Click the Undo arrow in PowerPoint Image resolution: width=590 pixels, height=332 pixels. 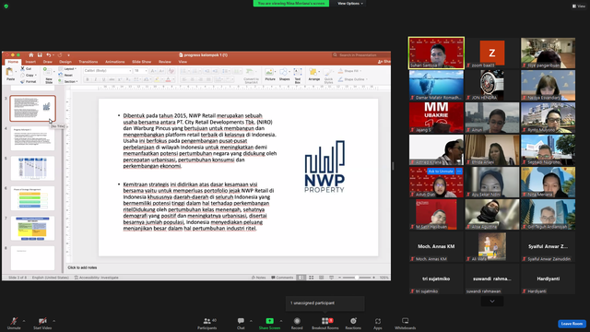coord(48,55)
